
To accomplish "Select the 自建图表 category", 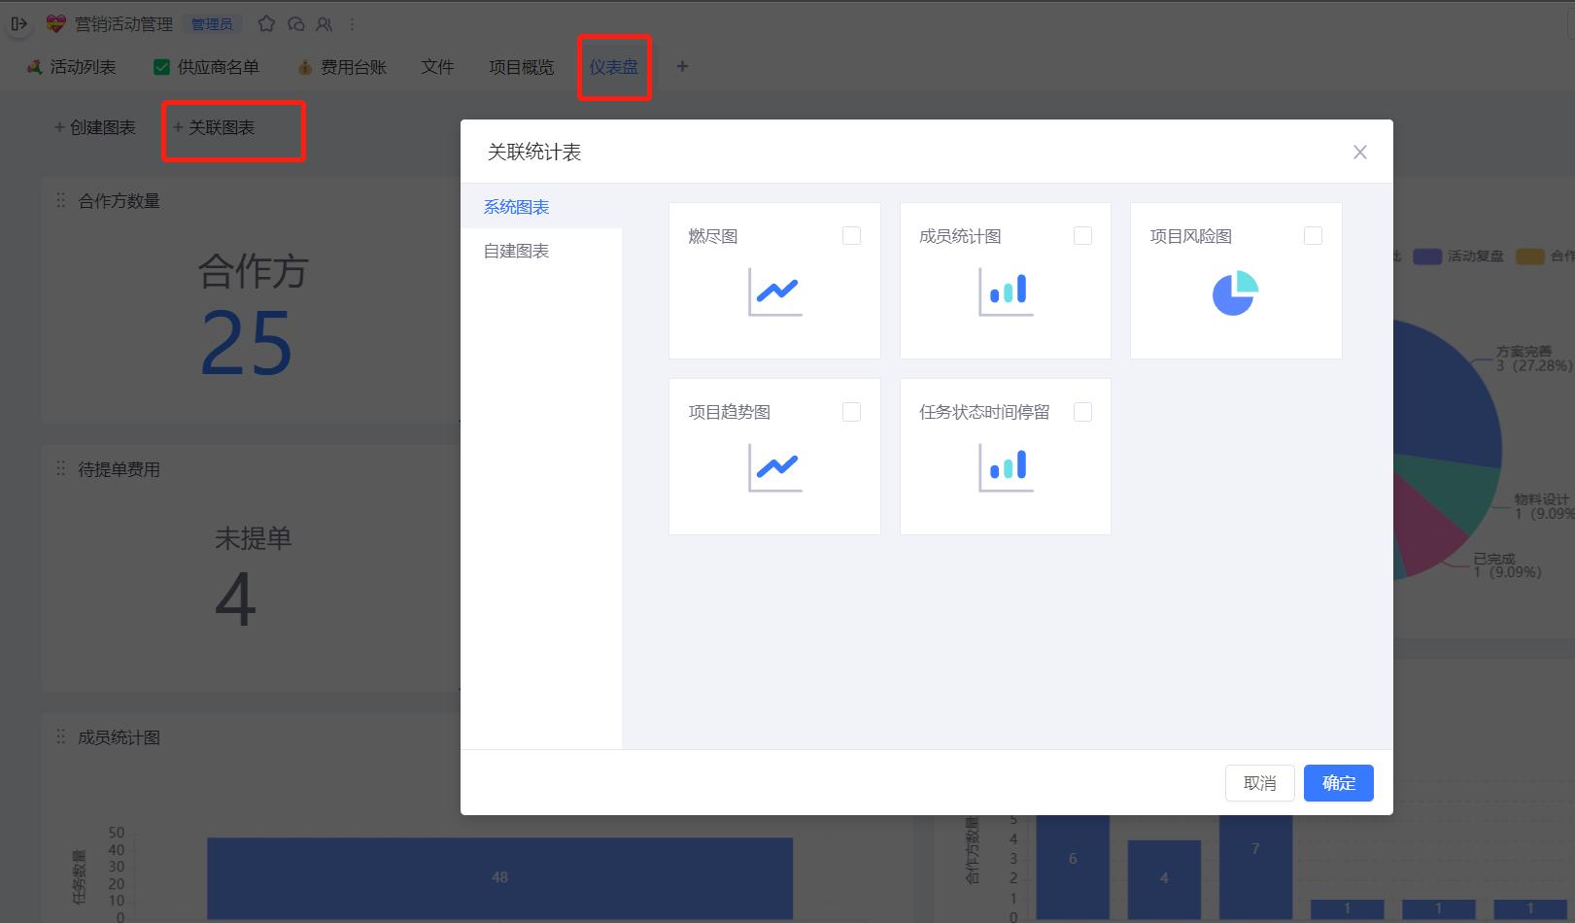I will (541, 251).
